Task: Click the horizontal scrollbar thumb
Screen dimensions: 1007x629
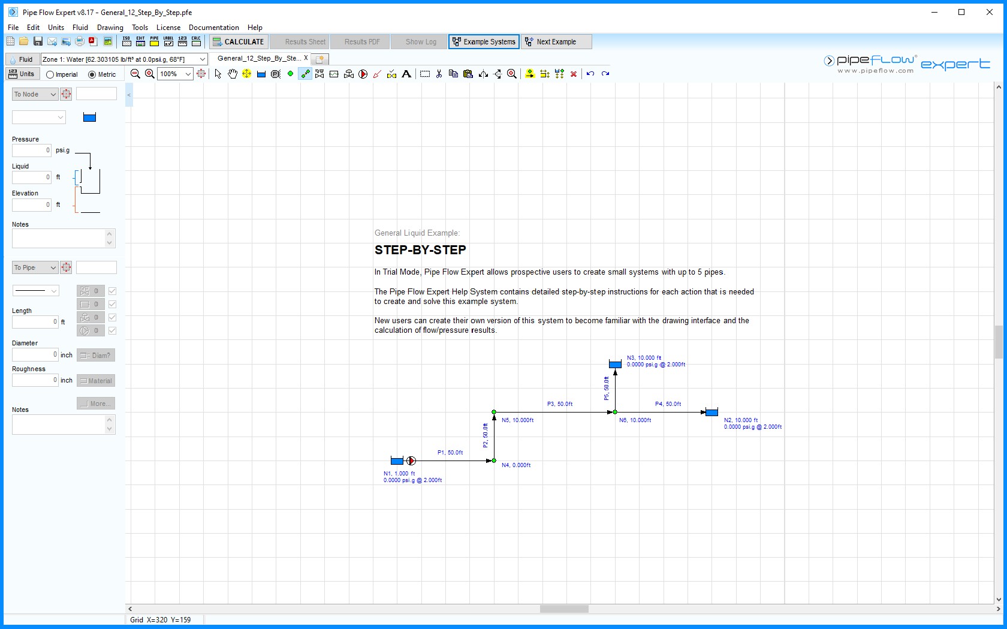Action: pos(564,609)
